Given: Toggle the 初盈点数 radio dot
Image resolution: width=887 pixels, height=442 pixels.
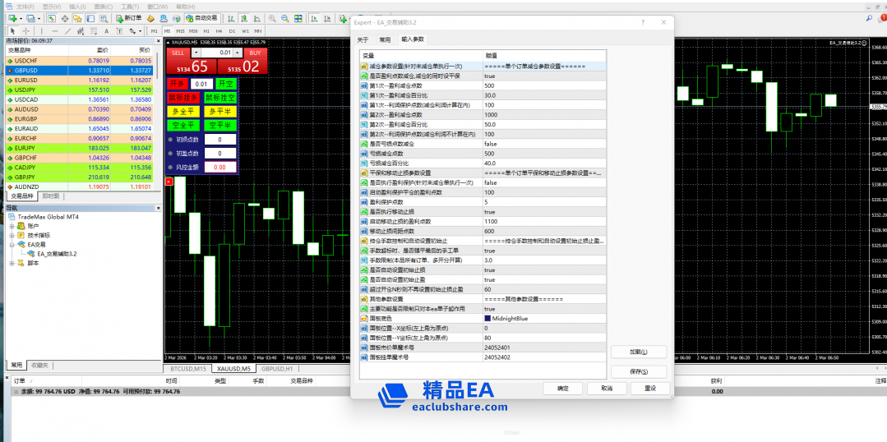Looking at the screenshot, I should (171, 153).
